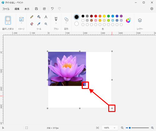Pick the turquoise blue color swatch

113,16
